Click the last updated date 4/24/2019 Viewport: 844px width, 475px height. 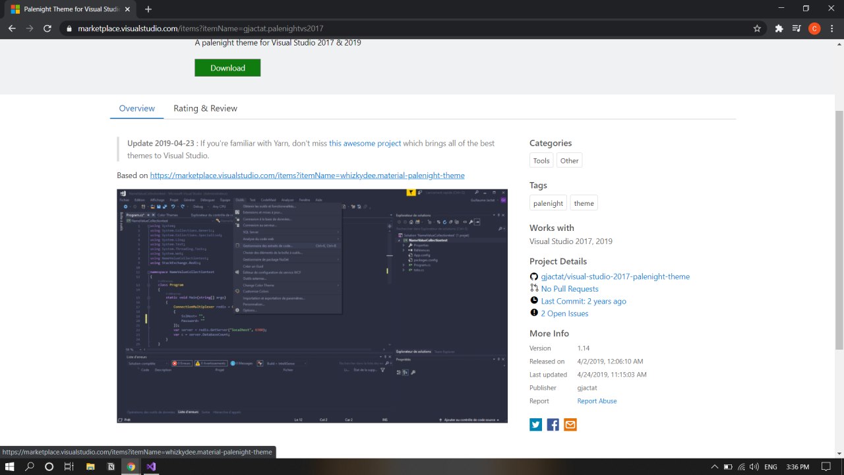click(612, 375)
